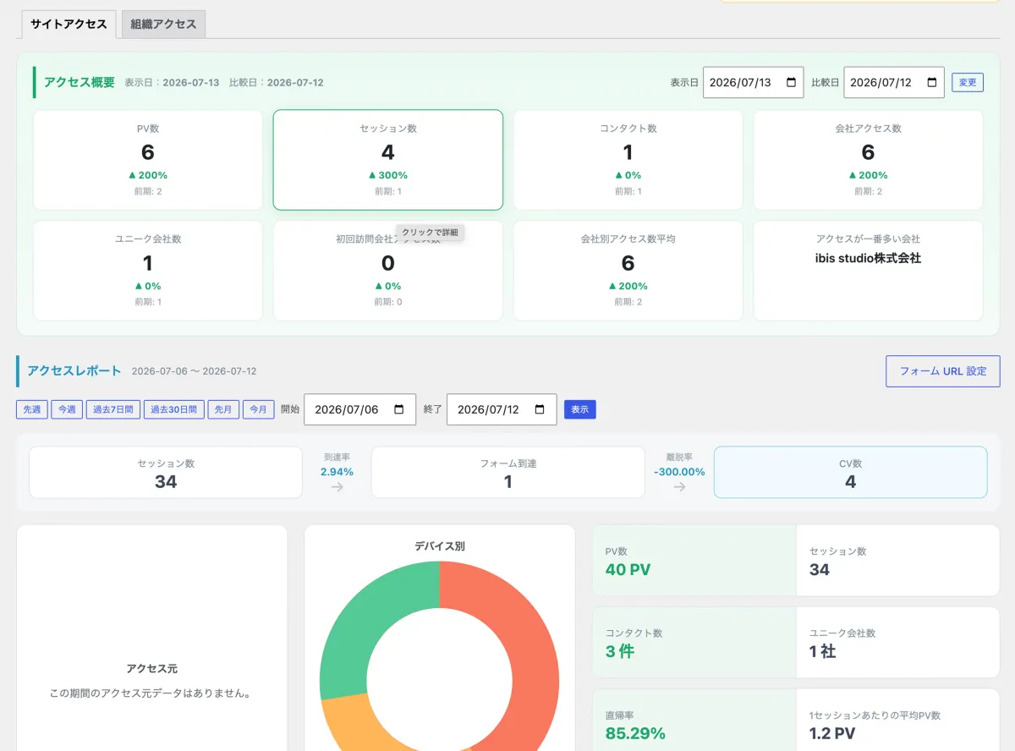Click the 1 社 unique company value
This screenshot has width=1015, height=751.
823,651
